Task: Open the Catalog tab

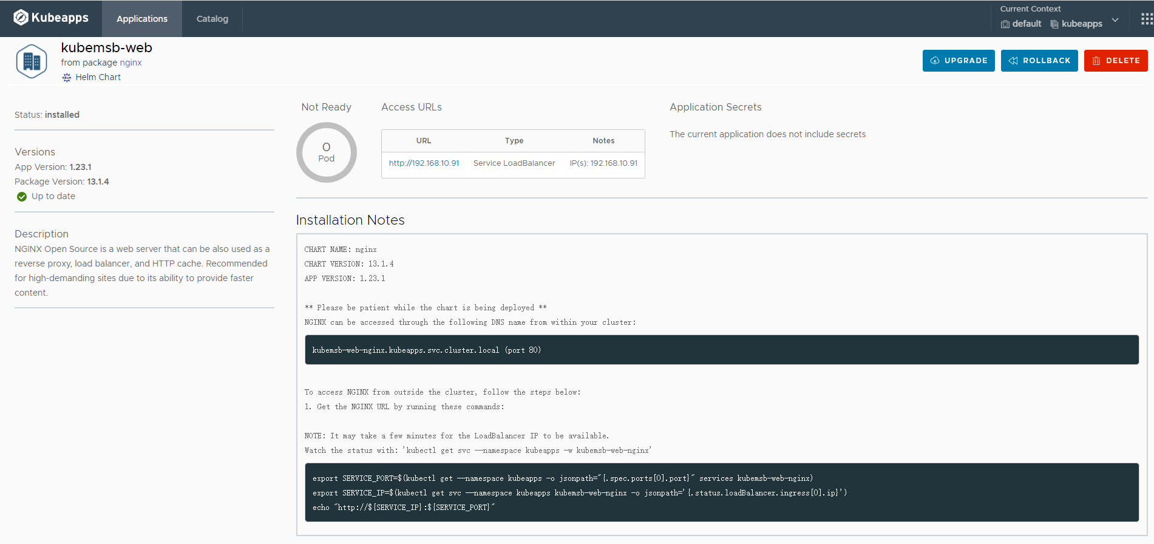Action: (212, 19)
